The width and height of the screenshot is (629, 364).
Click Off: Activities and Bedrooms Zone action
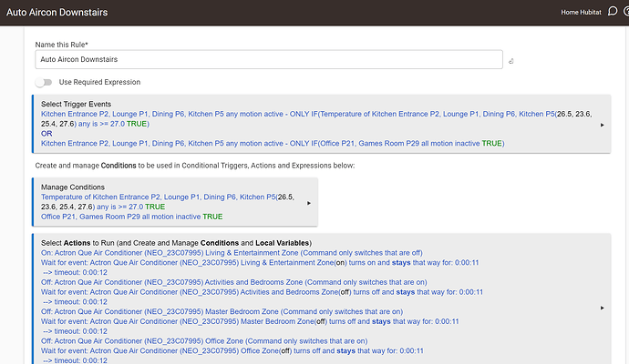click(234, 282)
